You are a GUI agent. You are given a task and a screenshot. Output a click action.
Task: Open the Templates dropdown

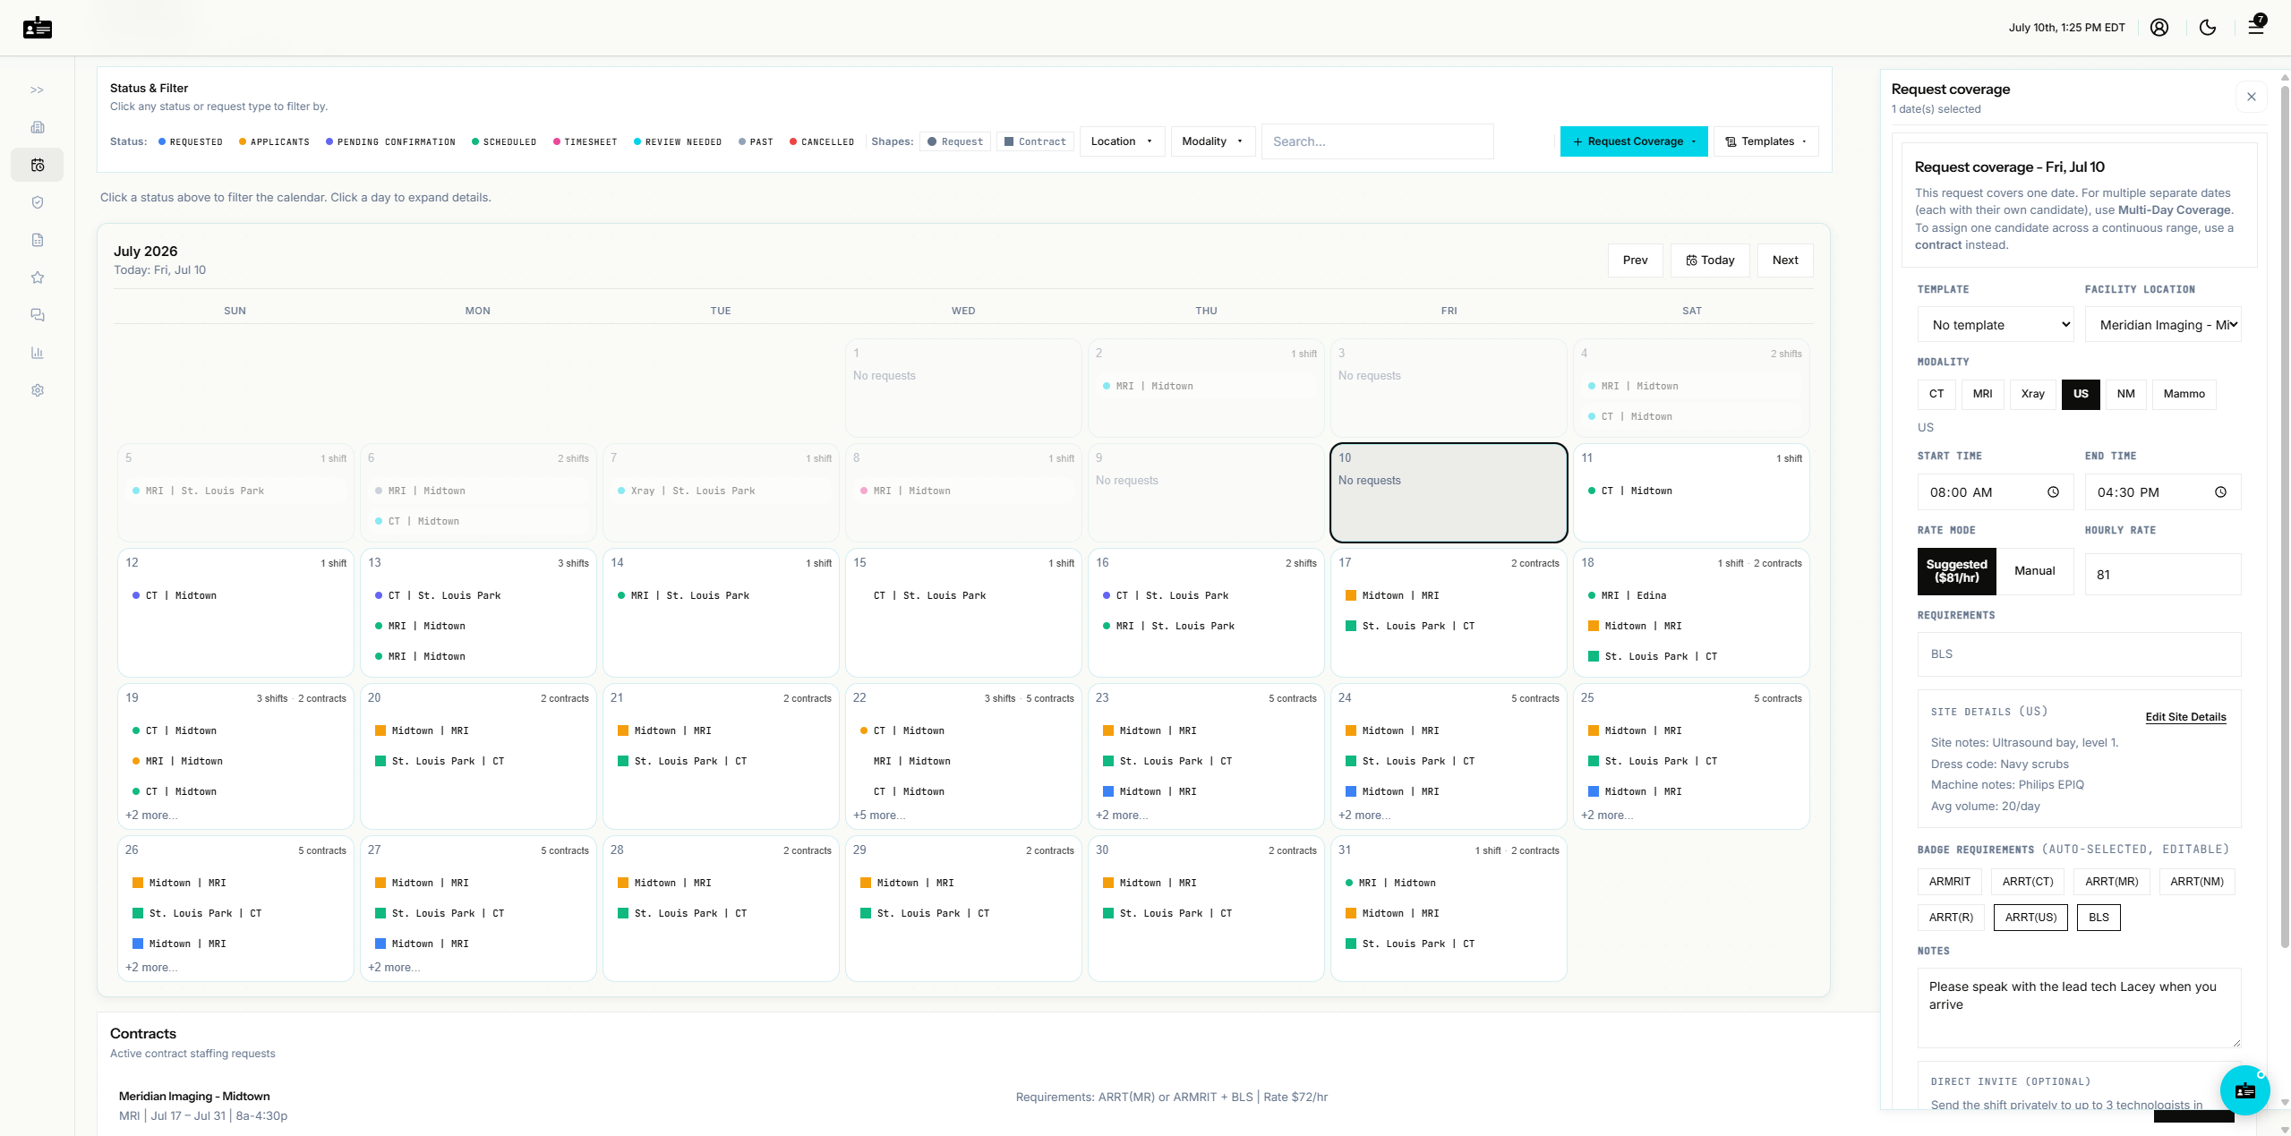(x=1766, y=141)
